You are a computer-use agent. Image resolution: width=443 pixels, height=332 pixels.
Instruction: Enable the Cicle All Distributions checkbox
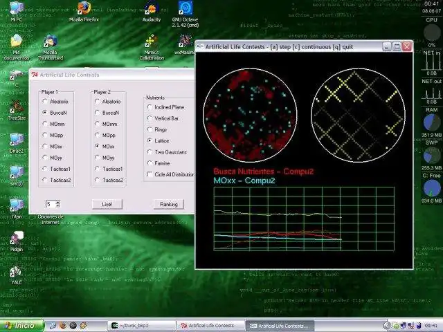pyautogui.click(x=150, y=174)
